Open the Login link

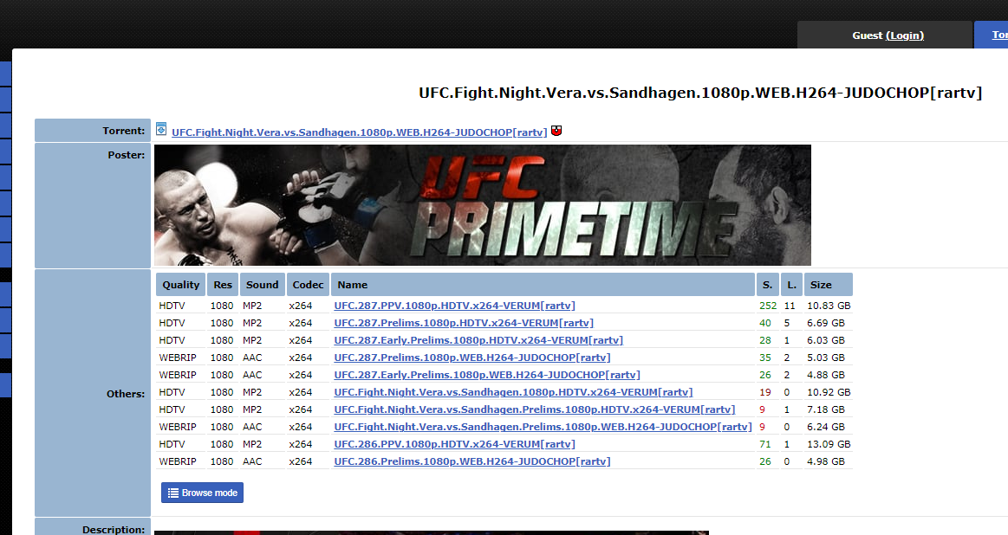click(905, 35)
